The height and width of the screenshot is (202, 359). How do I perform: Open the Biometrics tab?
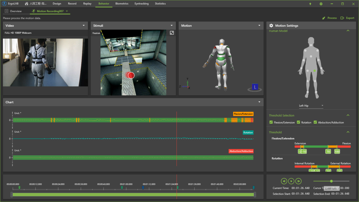tap(122, 4)
